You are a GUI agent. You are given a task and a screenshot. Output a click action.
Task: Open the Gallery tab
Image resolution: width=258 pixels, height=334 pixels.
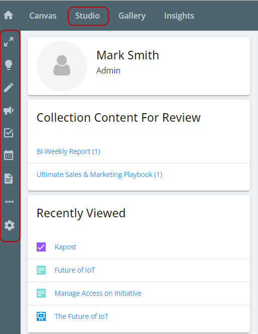[132, 16]
